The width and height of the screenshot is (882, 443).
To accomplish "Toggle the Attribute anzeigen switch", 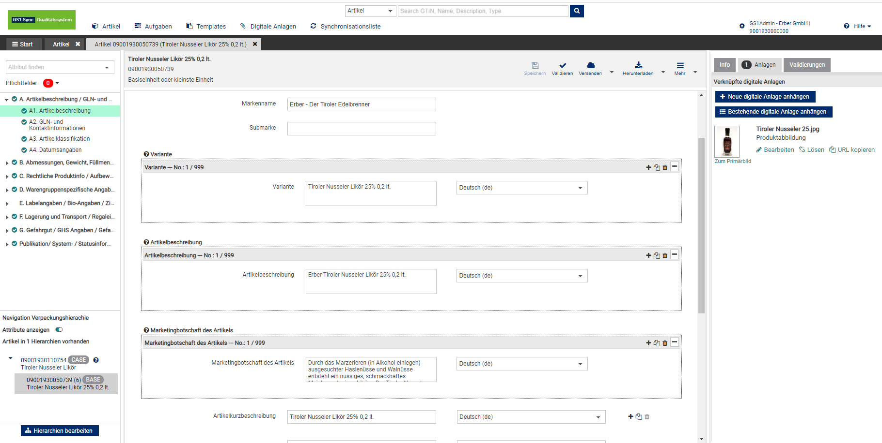I will [59, 330].
